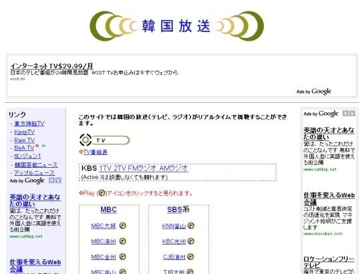
Task: Click the リンク sidebar heading
Action: coord(17,114)
